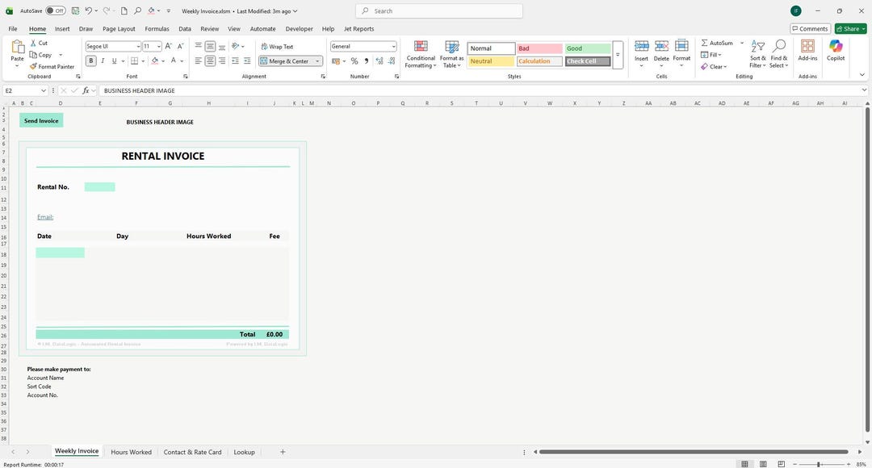Align text left in the ribbon

pyautogui.click(x=198, y=61)
